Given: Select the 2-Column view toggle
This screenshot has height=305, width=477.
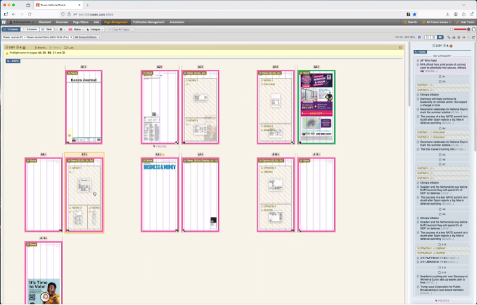Looking at the screenshot, I should [x=30, y=30].
